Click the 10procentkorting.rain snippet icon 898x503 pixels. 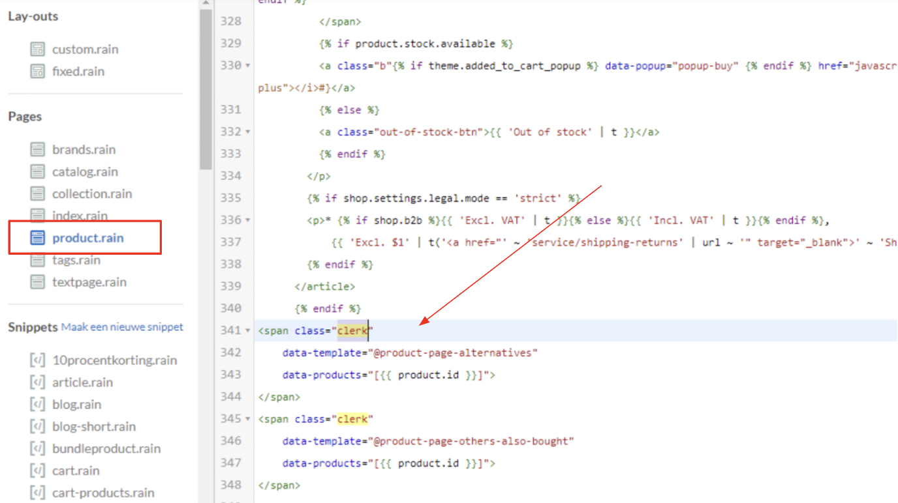(38, 360)
